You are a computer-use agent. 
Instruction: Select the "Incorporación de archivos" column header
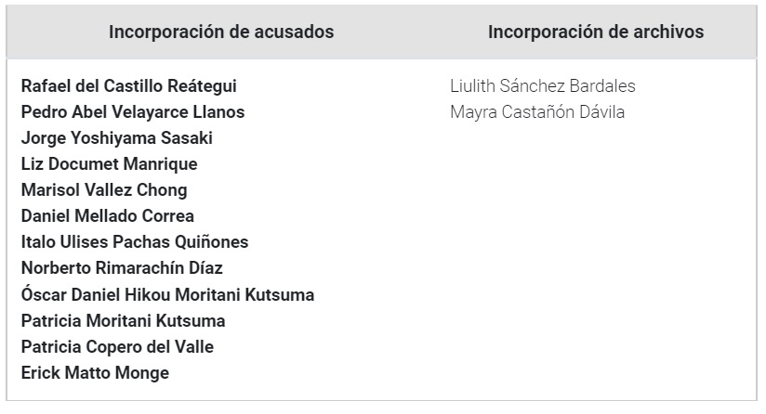pos(595,32)
